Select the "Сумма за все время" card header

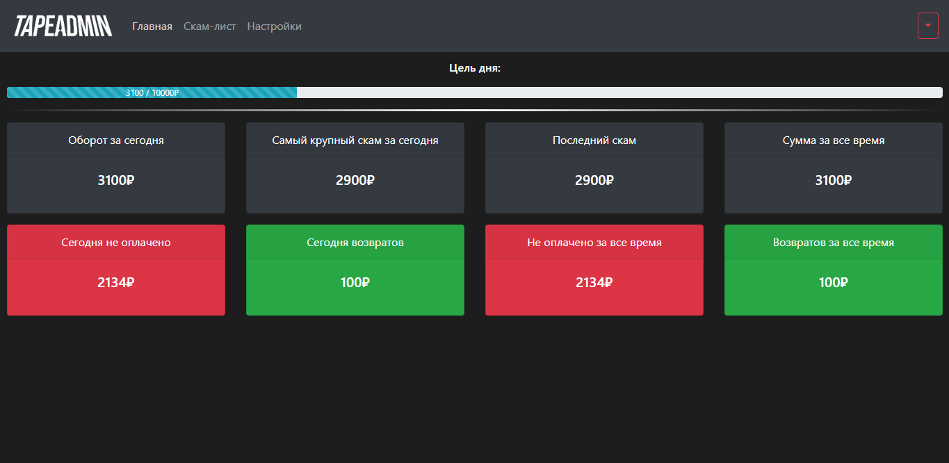tap(834, 140)
